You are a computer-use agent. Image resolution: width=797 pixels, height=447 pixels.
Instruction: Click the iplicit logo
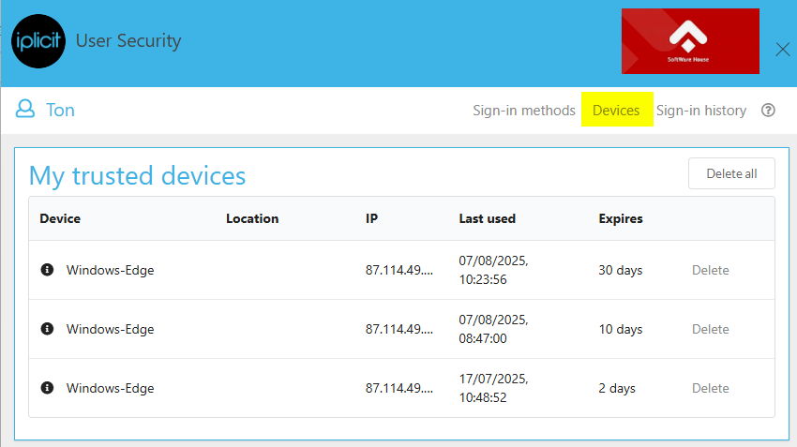(38, 41)
